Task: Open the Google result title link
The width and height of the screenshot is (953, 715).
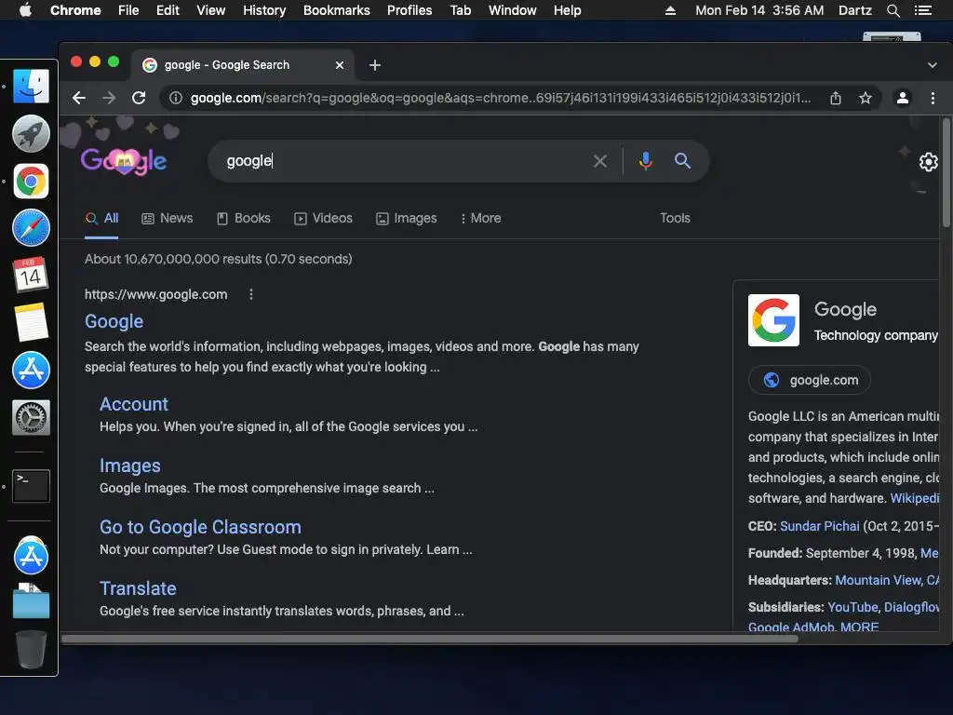Action: [114, 321]
